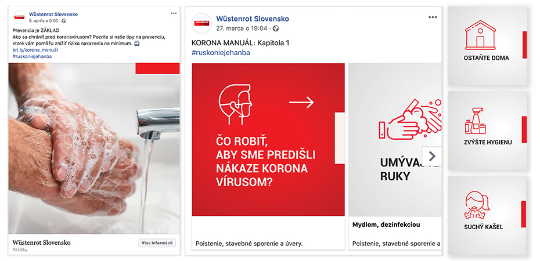Screen dimensions: 540x261
Task: Select the Zvýšte hygienu tile
Action: click(x=487, y=130)
